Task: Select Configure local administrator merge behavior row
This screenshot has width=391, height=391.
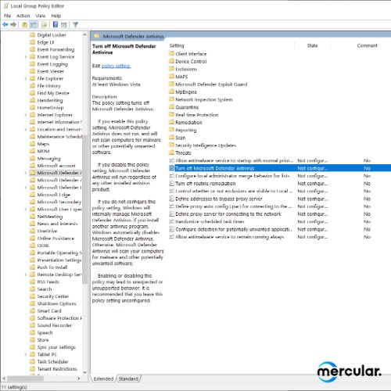Action: click(x=280, y=176)
